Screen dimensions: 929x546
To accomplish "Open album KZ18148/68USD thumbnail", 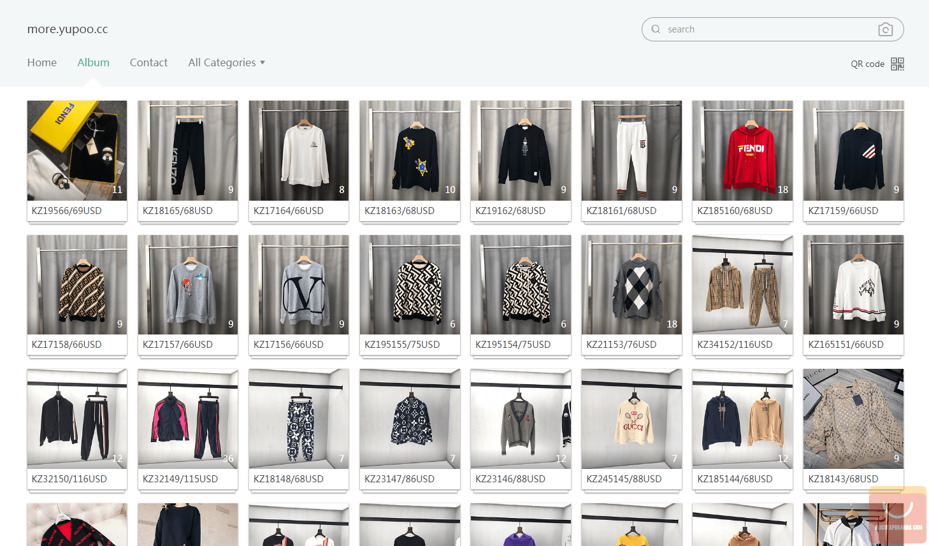I will [299, 419].
